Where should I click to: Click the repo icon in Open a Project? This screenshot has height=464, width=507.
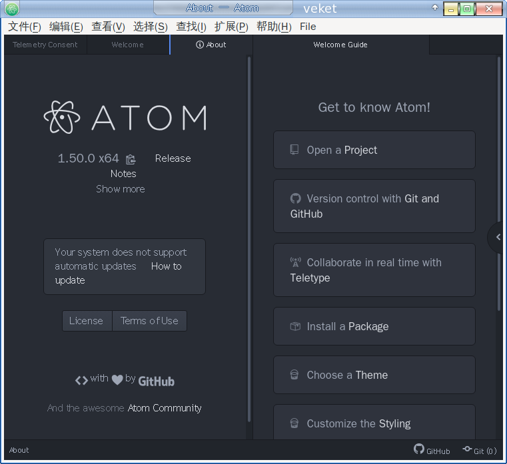(294, 150)
